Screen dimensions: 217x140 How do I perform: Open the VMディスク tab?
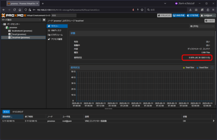57,30
